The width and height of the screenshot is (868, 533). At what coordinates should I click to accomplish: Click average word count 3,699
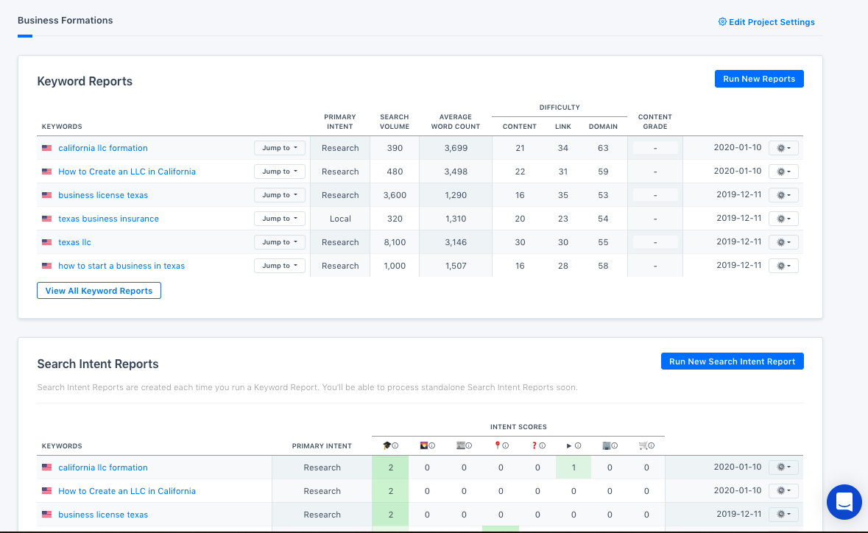pyautogui.click(x=456, y=148)
